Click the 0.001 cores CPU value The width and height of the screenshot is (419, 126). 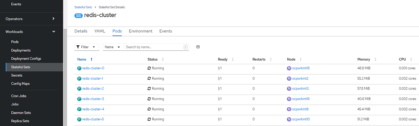(x=407, y=68)
